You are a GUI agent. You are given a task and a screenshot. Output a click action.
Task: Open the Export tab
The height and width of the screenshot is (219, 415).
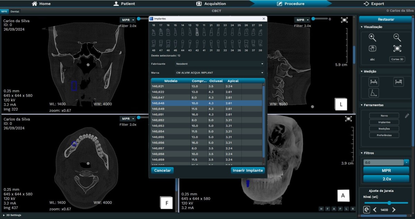[374, 4]
